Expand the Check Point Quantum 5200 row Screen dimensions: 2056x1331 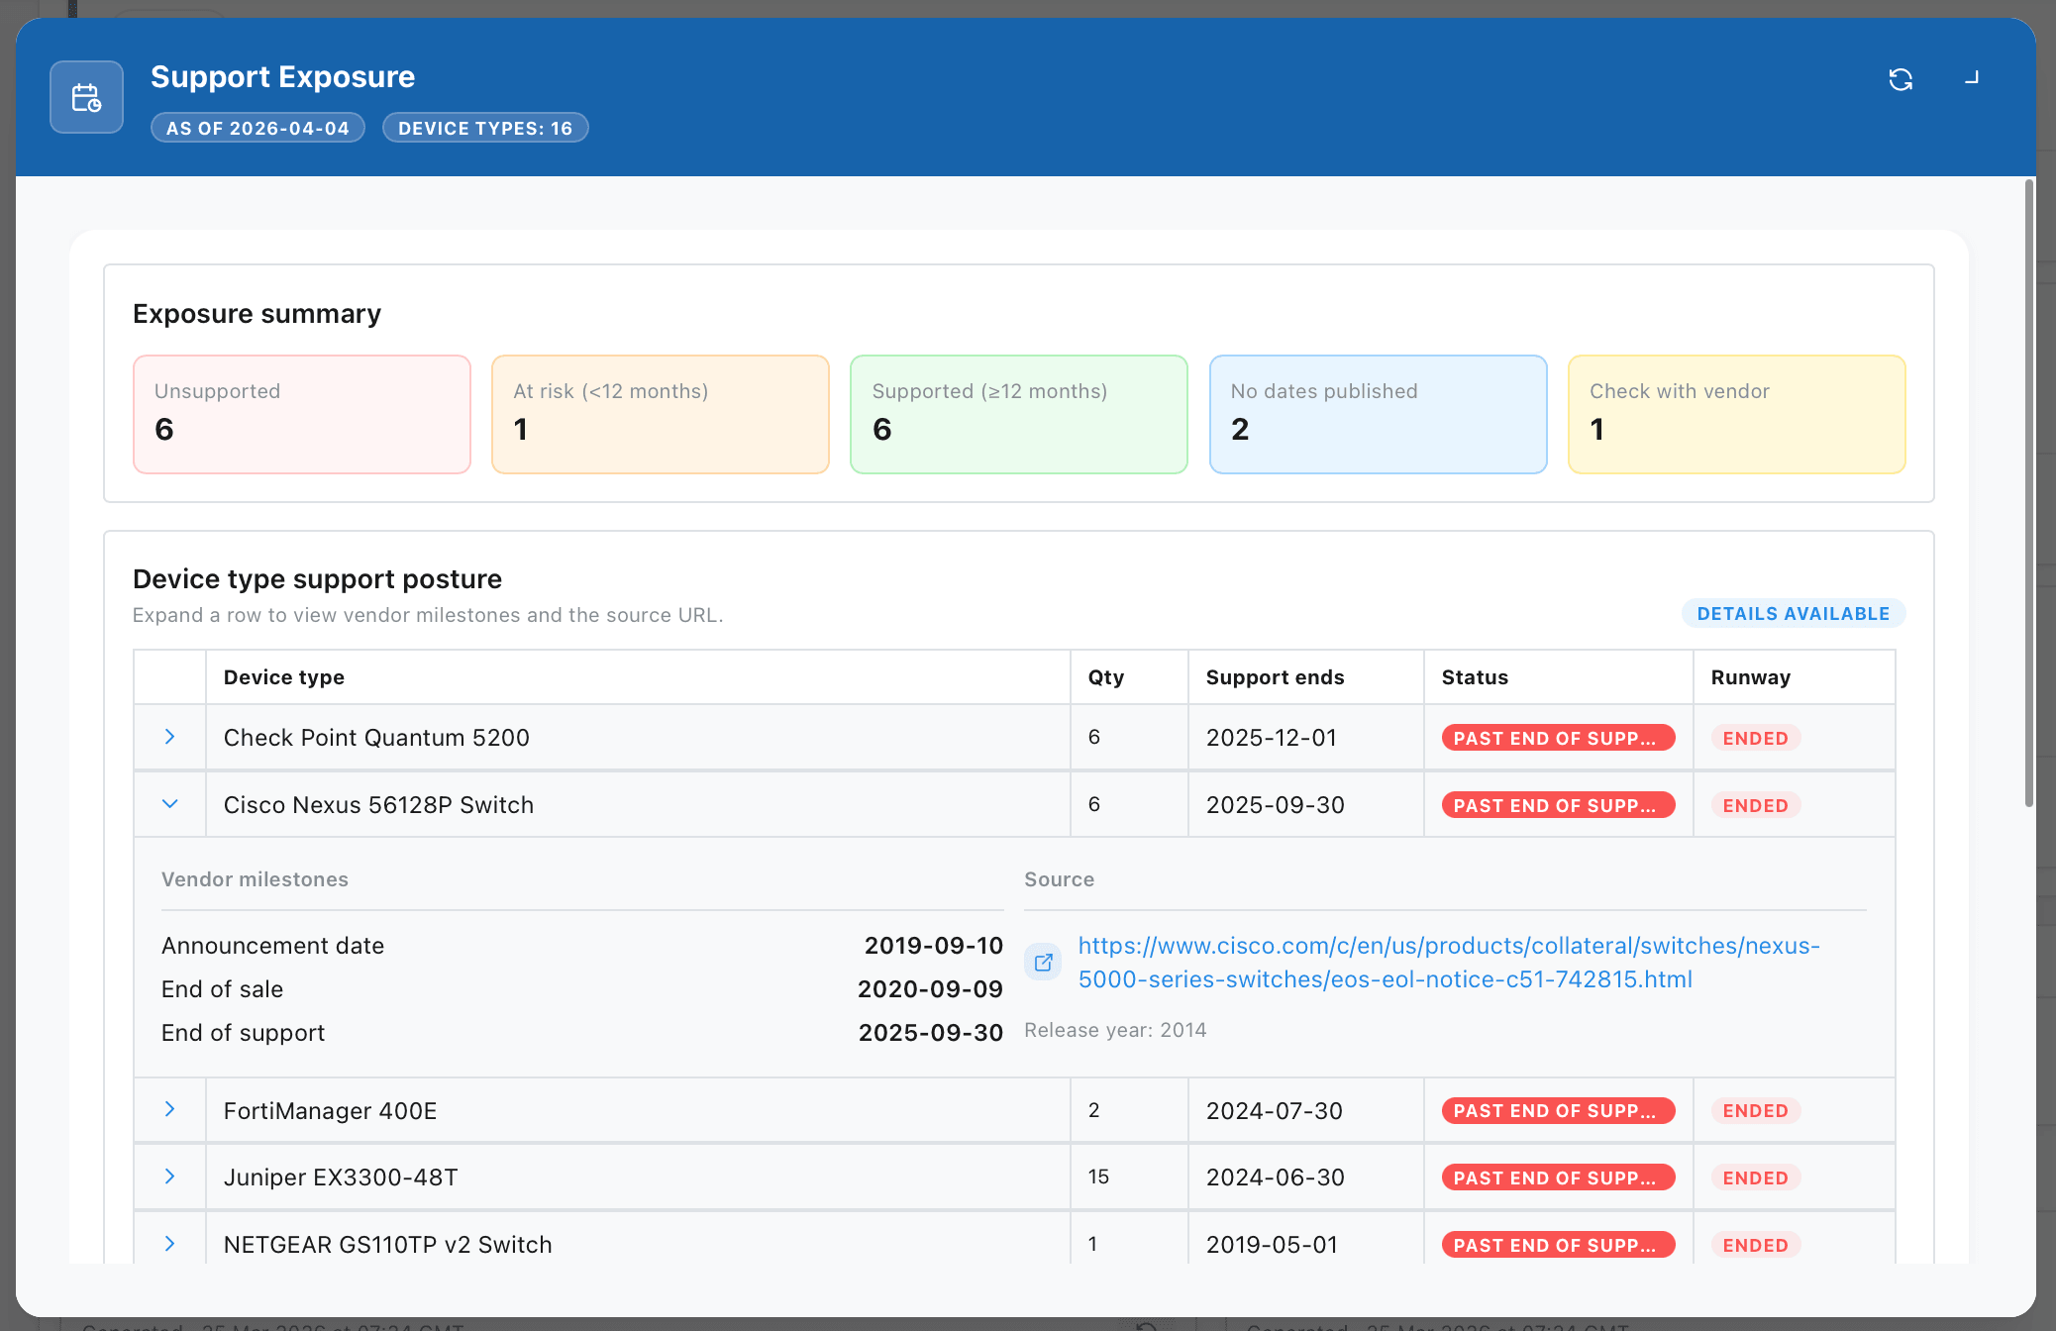click(x=169, y=737)
